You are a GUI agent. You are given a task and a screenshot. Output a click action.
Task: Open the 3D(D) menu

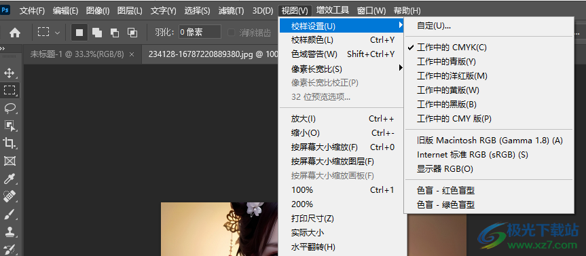[x=263, y=10]
